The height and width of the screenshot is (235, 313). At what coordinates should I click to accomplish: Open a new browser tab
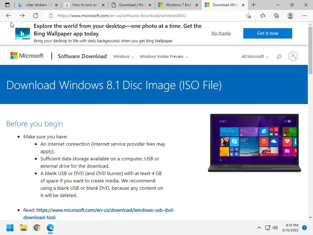tap(253, 5)
